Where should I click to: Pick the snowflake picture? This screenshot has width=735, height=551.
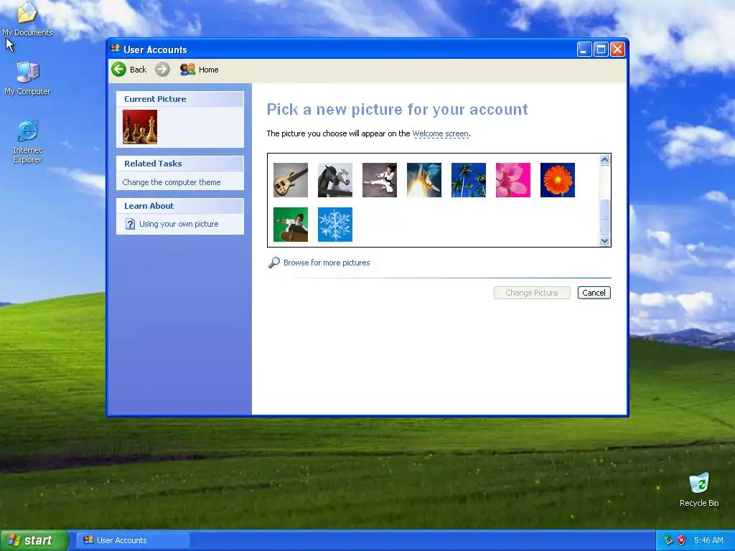coord(335,225)
